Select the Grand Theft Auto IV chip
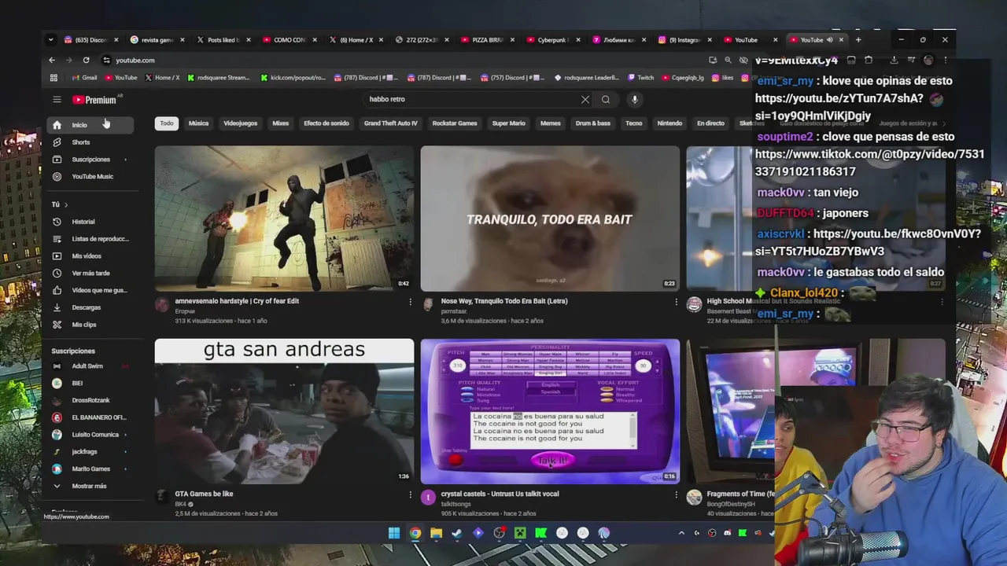1007x566 pixels. pos(391,123)
